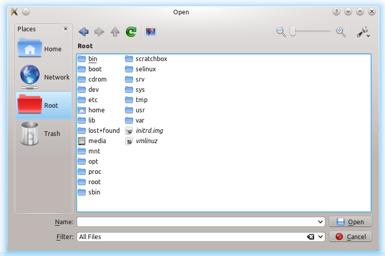Select the vmlinuz file
This screenshot has height=256, width=385.
(146, 141)
